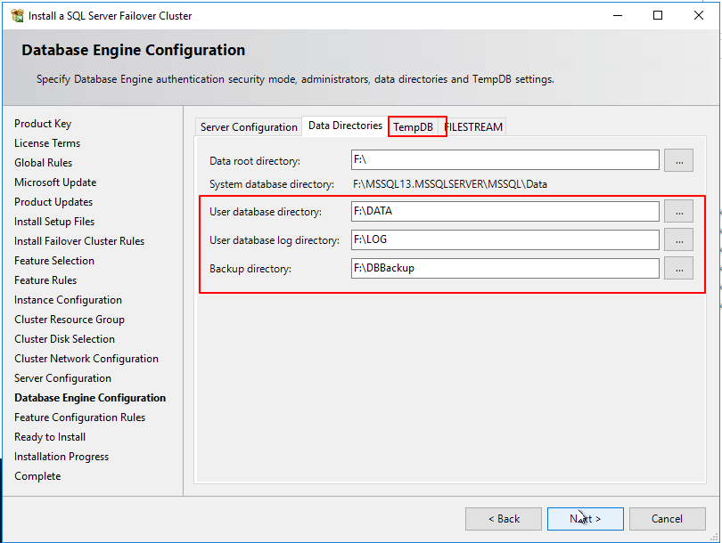Select the Cluster Resource Group step
The width and height of the screenshot is (722, 543).
click(x=70, y=320)
